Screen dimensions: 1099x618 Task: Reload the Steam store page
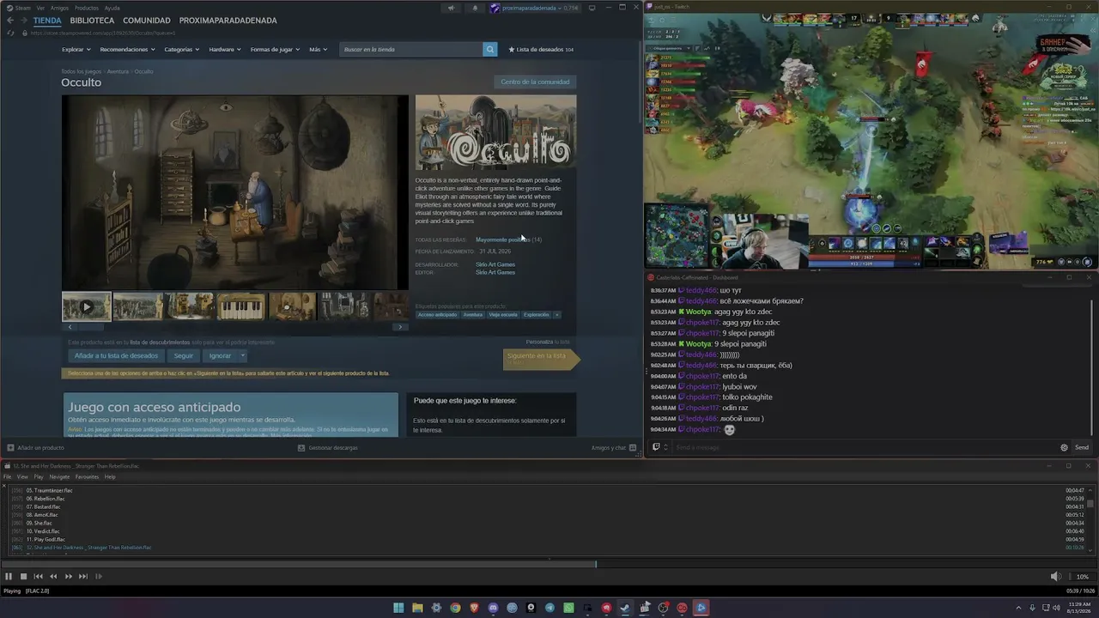(10, 33)
